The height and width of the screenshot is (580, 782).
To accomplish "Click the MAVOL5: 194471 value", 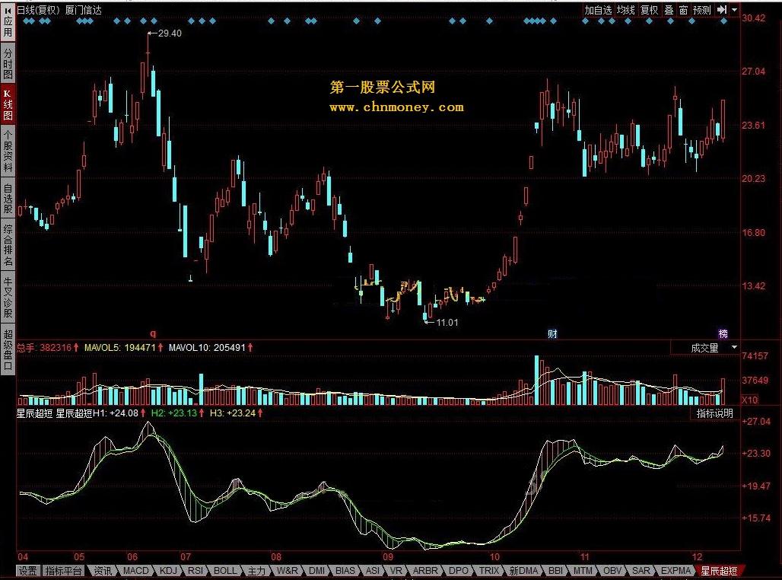I will pos(119,347).
